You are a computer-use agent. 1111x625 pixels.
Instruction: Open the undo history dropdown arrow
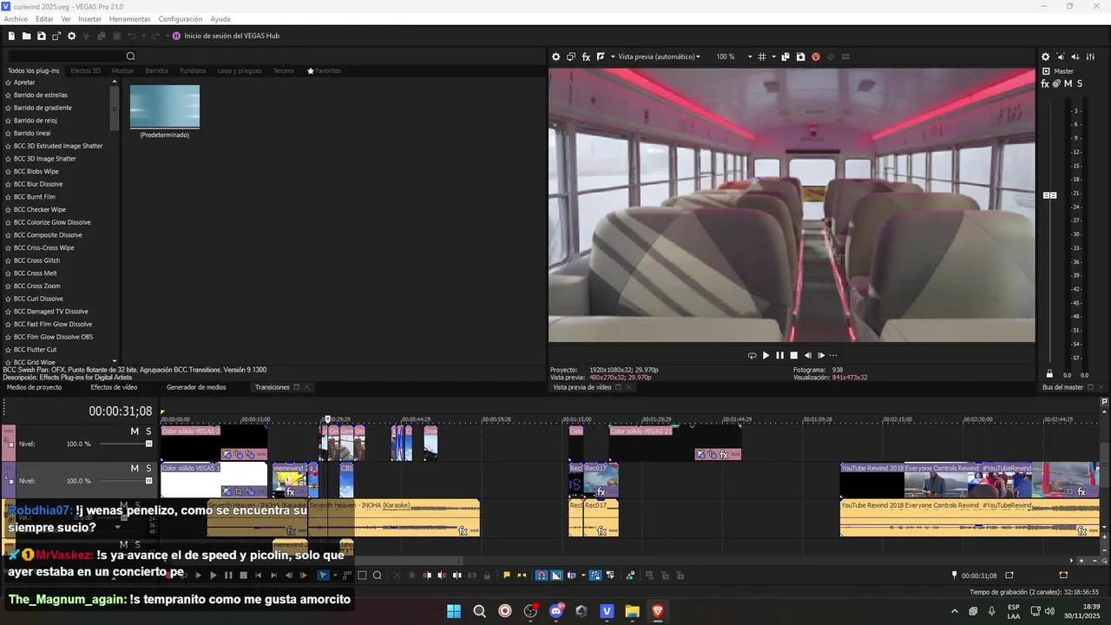pyautogui.click(x=143, y=36)
